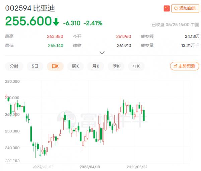Click the percent change -2.41%

coord(93,23)
